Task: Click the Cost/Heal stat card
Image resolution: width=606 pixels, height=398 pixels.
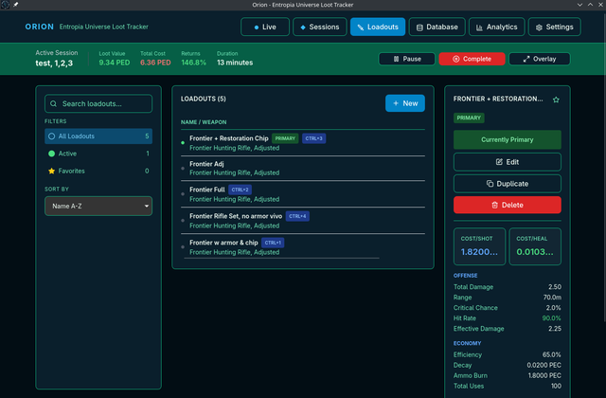Action: click(535, 246)
